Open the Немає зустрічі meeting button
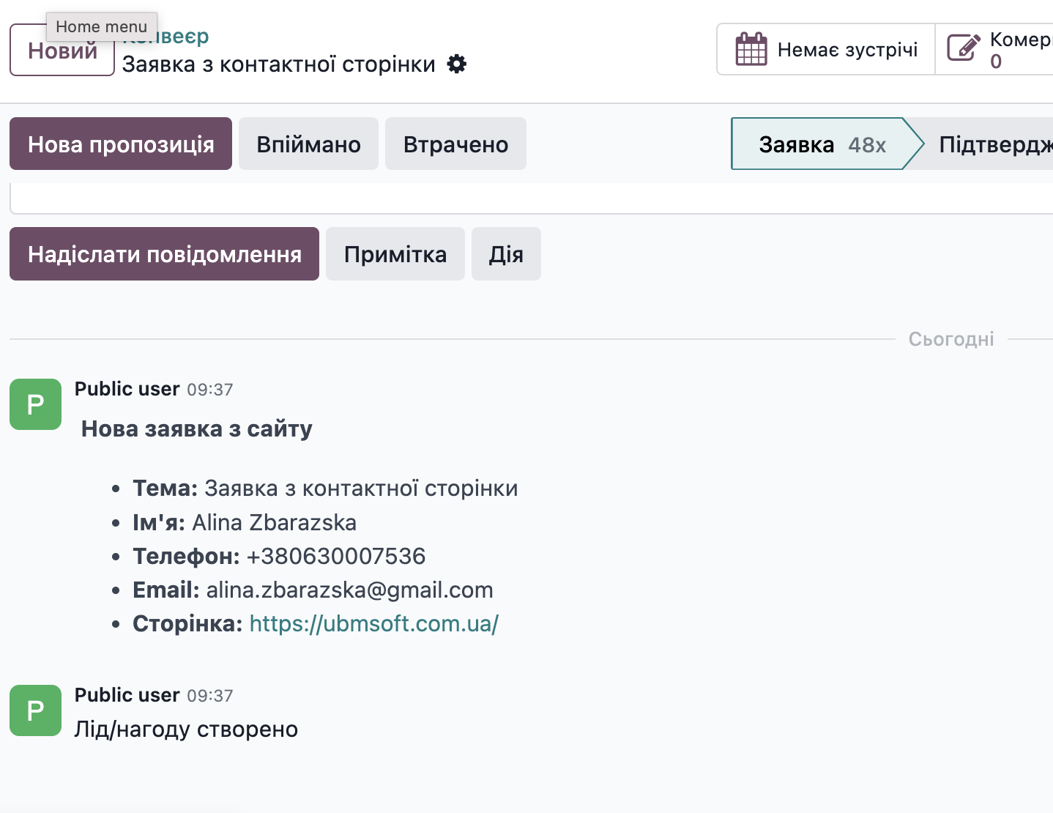 (x=826, y=49)
